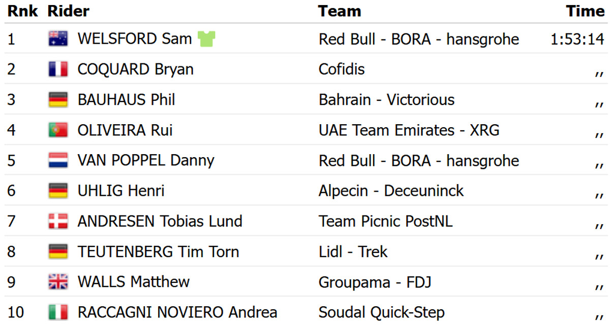The width and height of the screenshot is (610, 325).
Task: Click the Team column header
Action: (x=340, y=11)
